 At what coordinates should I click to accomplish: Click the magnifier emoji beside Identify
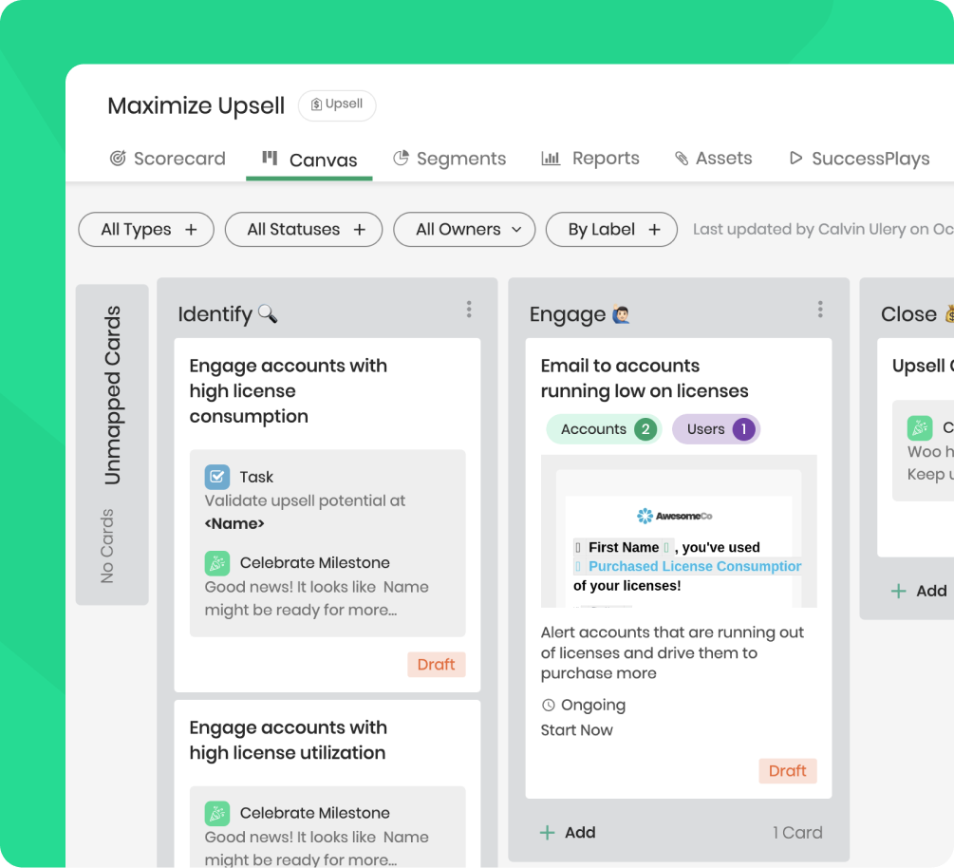[x=268, y=313]
